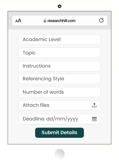This screenshot has height=163, width=119.
Task: Focus the Number of words field
Action: coord(59,92)
